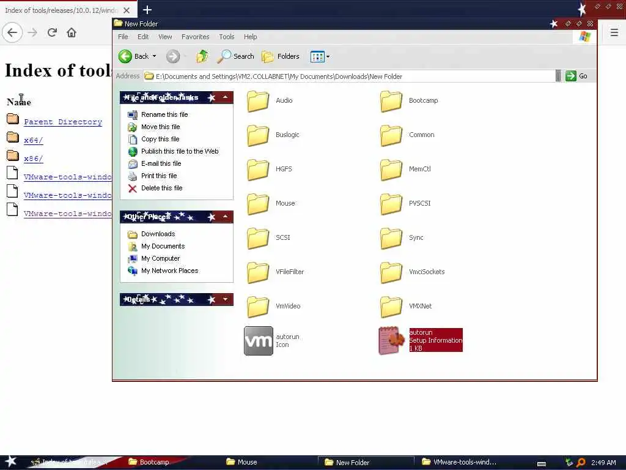Select the autorun Setup Information file icon
Screen dimensions: 626x470
coord(391,340)
